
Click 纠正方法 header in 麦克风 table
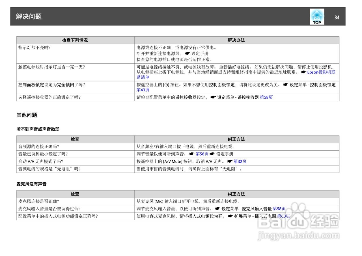point(236,194)
